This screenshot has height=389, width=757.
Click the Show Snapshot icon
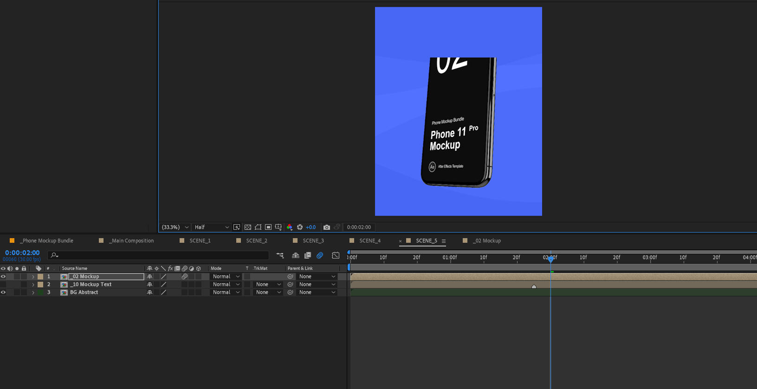tap(337, 227)
